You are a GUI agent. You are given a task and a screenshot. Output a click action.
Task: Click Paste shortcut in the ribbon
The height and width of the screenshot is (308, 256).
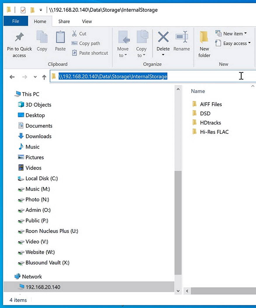pyautogui.click(x=90, y=53)
